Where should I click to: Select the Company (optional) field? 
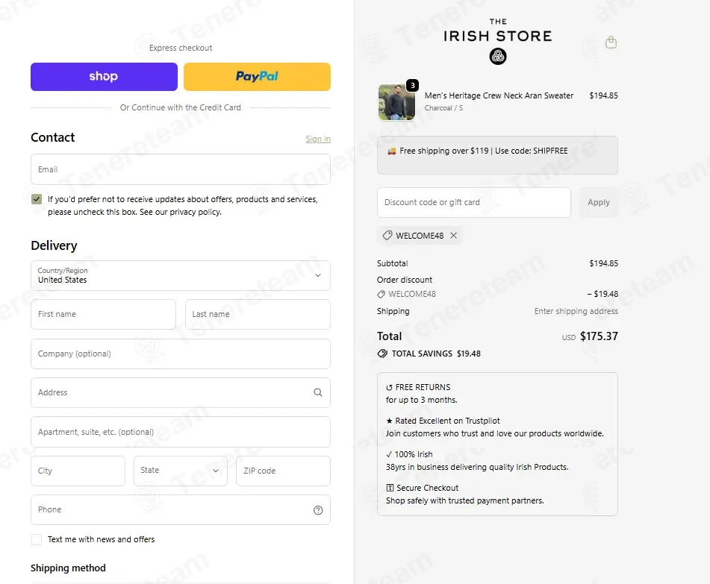(x=180, y=354)
